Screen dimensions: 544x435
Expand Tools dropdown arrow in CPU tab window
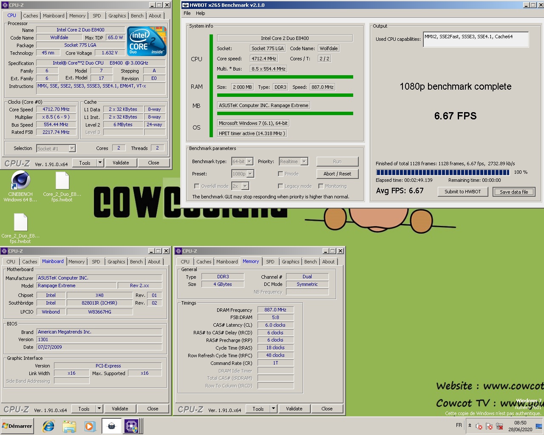point(100,163)
